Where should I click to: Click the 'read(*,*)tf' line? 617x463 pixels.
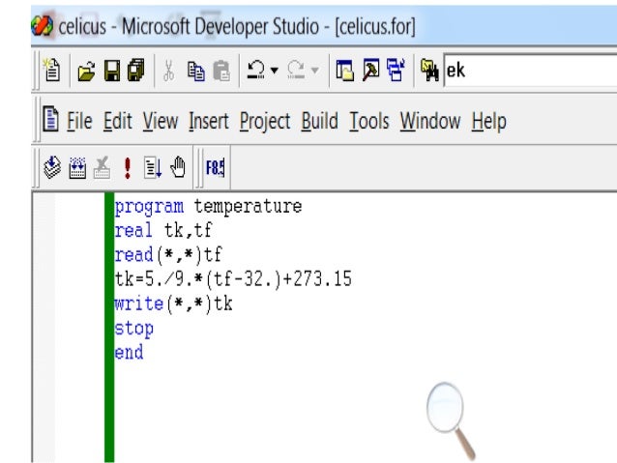(x=168, y=254)
